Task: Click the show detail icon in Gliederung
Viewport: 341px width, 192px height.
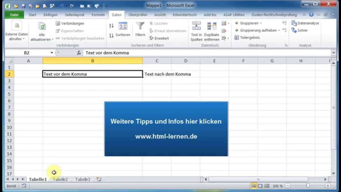Action: point(284,23)
